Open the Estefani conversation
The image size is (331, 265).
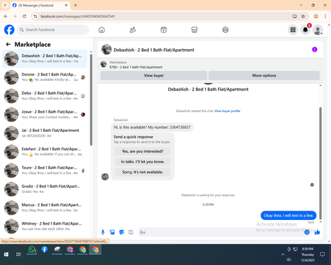tap(44, 152)
